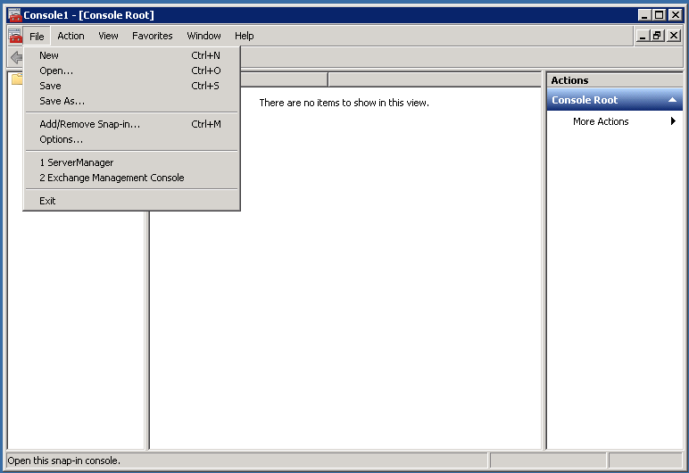Choose New from the File menu
This screenshot has height=473, width=689.
[x=49, y=55]
